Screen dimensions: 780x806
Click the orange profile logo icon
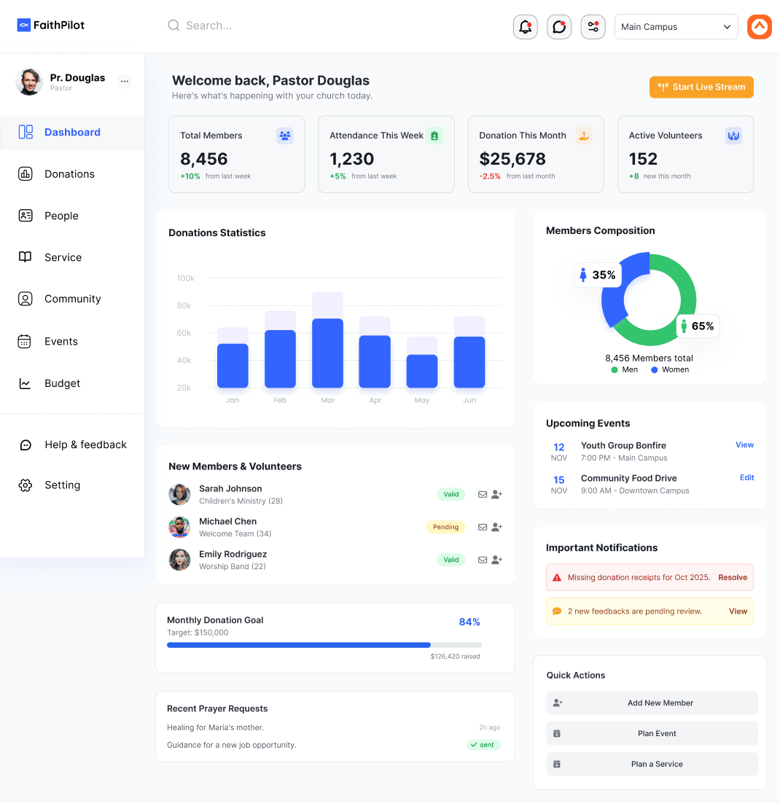pyautogui.click(x=760, y=27)
